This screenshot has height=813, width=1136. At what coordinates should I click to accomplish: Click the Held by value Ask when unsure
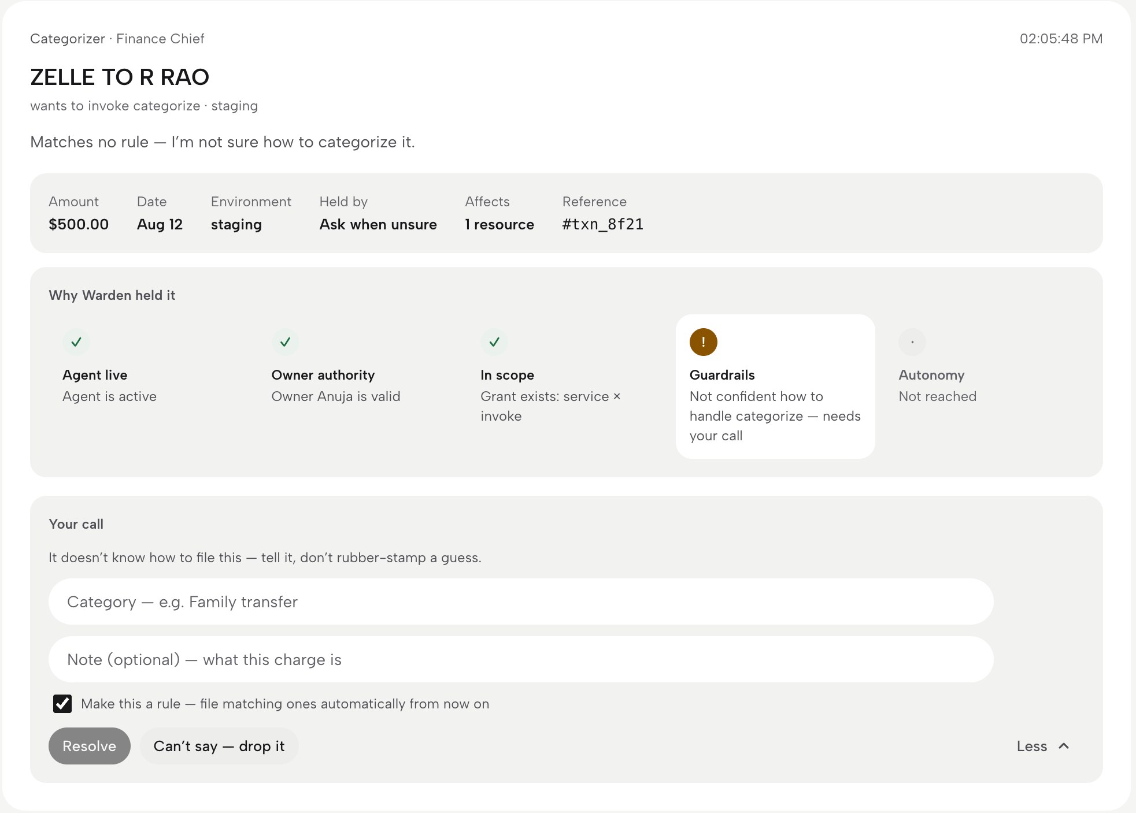[x=378, y=224]
